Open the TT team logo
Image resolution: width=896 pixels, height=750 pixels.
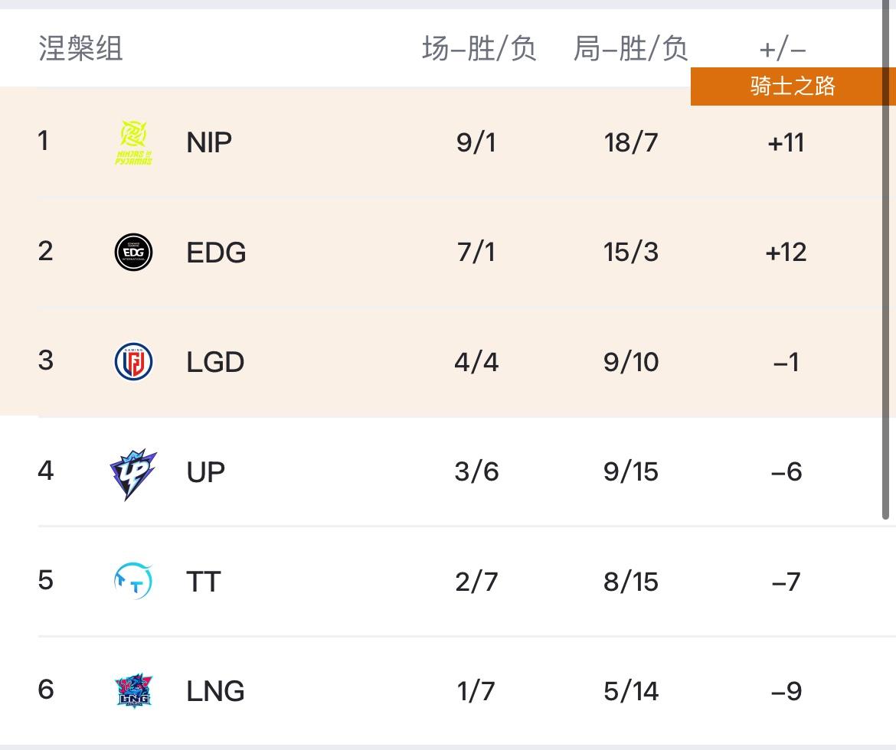point(134,581)
